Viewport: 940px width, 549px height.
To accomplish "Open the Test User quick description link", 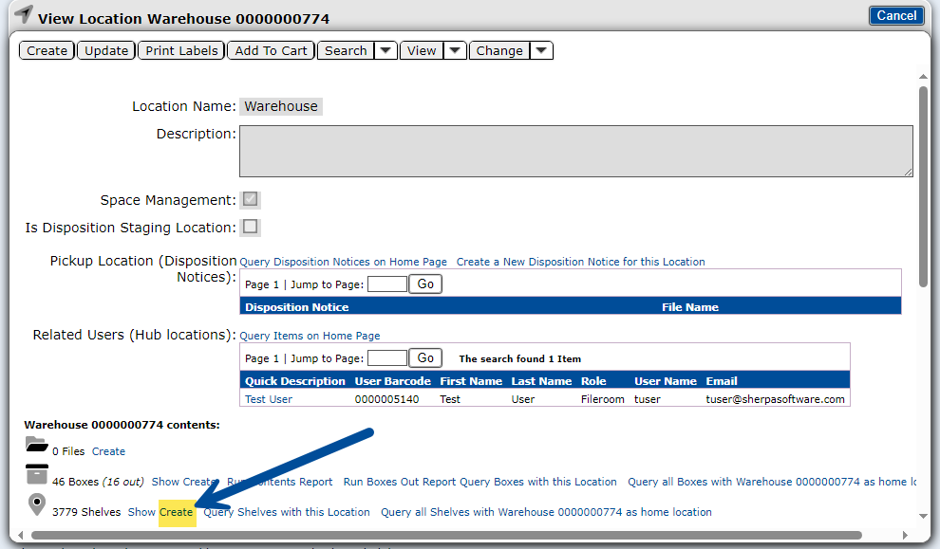I will pyautogui.click(x=269, y=400).
